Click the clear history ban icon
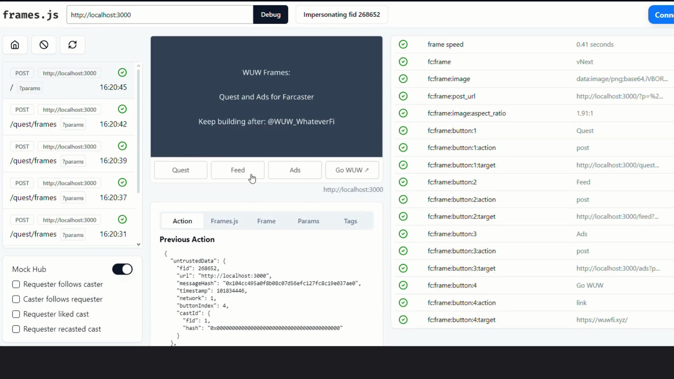Image resolution: width=674 pixels, height=379 pixels. [44, 45]
